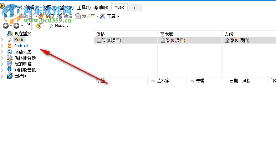This screenshot has height=156, width=276.
Task: Sort by 标题 column header
Action: tap(121, 81)
